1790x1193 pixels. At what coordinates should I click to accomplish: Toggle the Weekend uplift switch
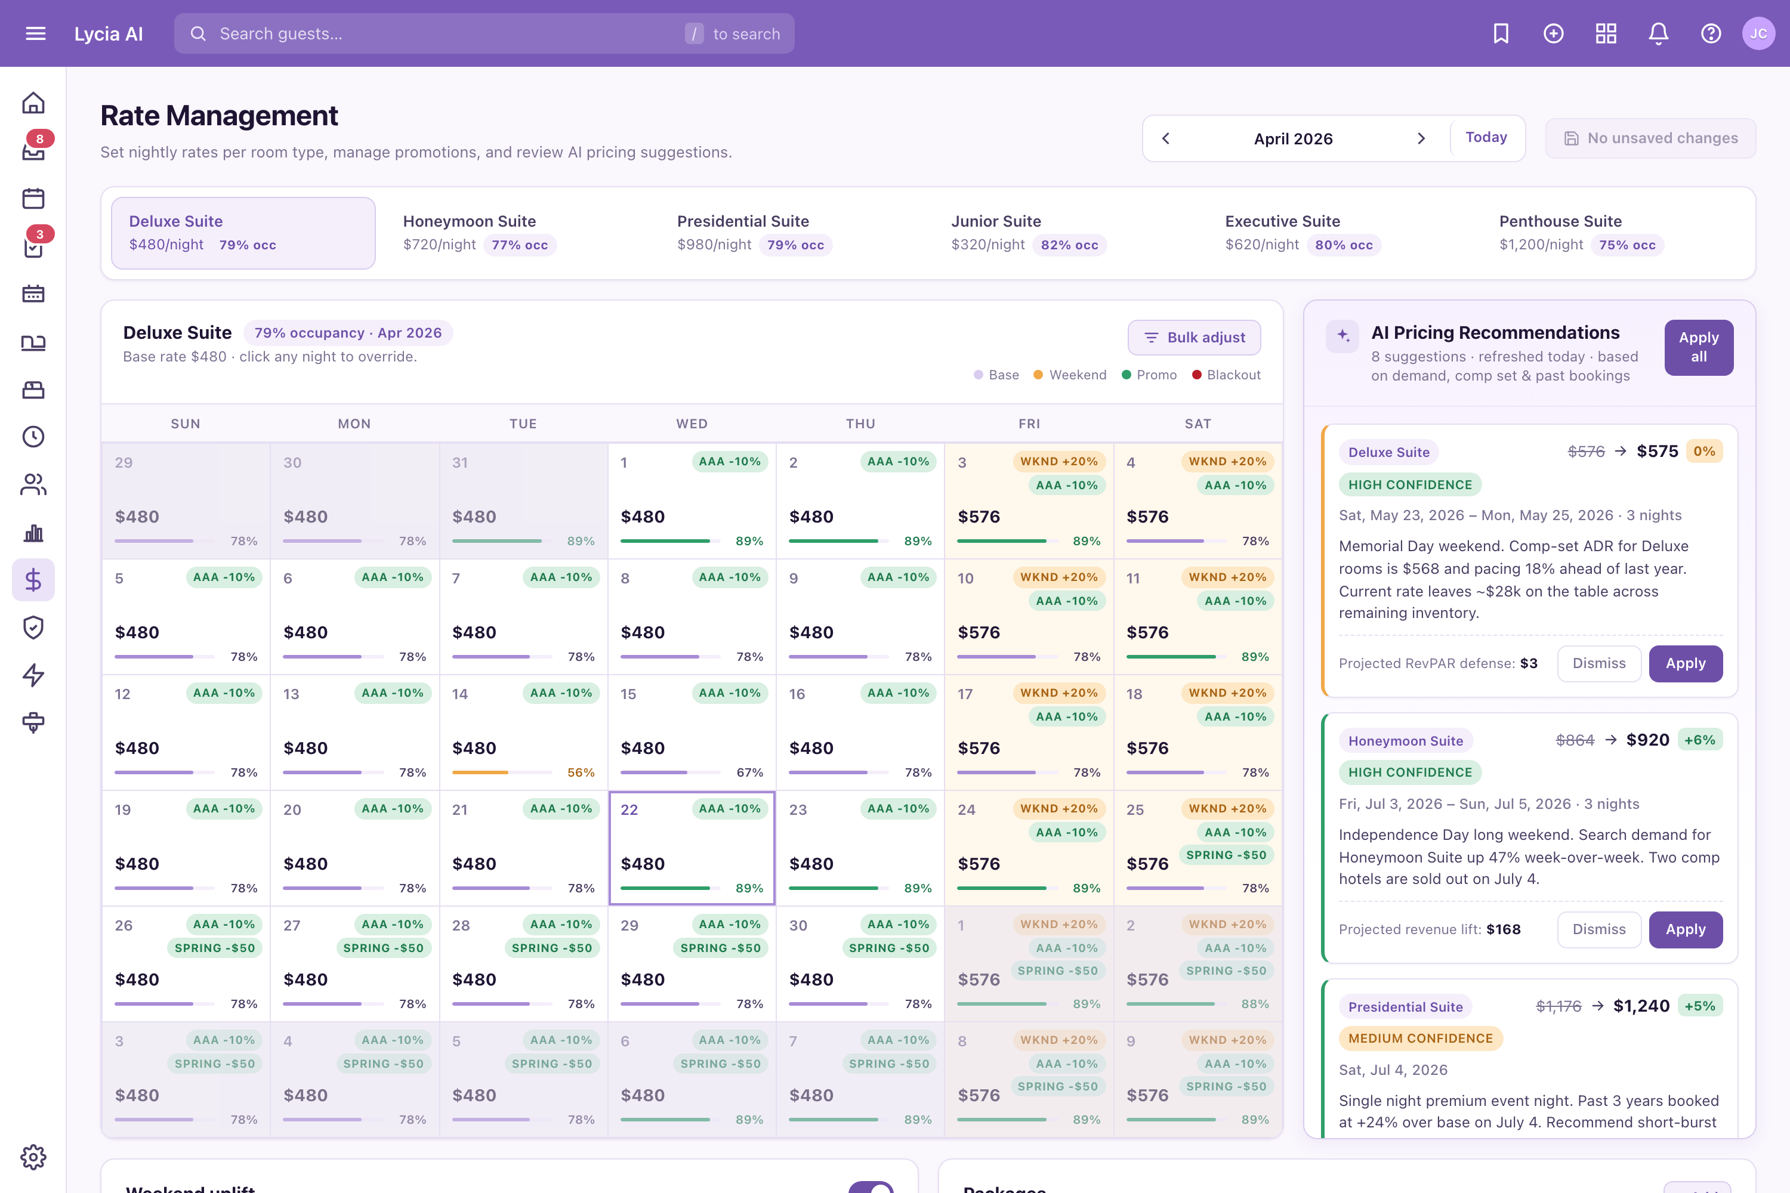[x=871, y=1187]
